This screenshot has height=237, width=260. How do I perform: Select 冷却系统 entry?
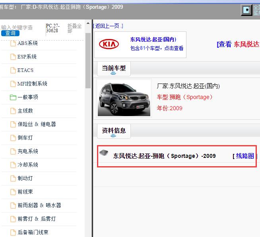(28, 165)
